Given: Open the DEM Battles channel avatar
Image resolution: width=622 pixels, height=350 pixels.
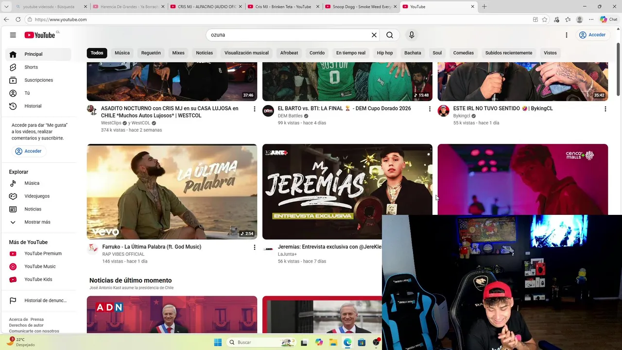Looking at the screenshot, I should coord(268,111).
